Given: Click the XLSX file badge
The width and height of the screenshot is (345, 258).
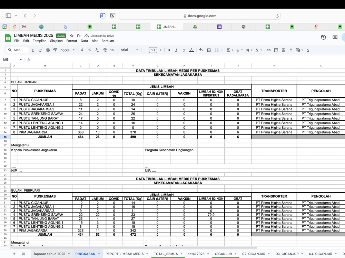Looking at the screenshot, I should tap(61, 36).
